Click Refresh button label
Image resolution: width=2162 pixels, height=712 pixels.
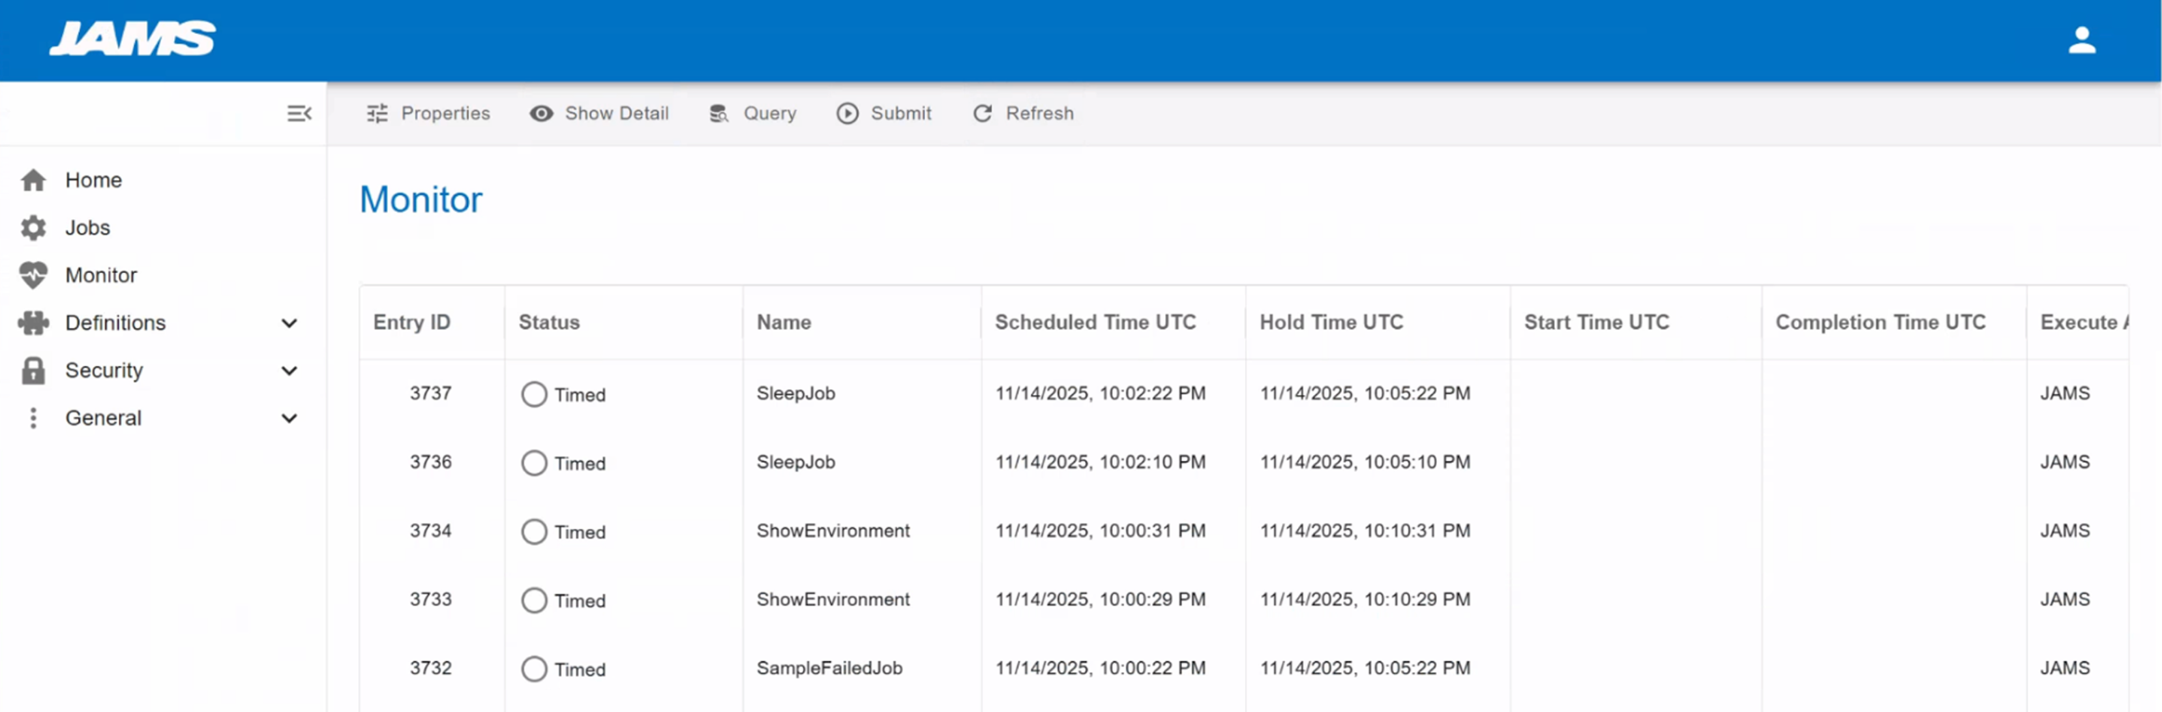pos(1040,113)
